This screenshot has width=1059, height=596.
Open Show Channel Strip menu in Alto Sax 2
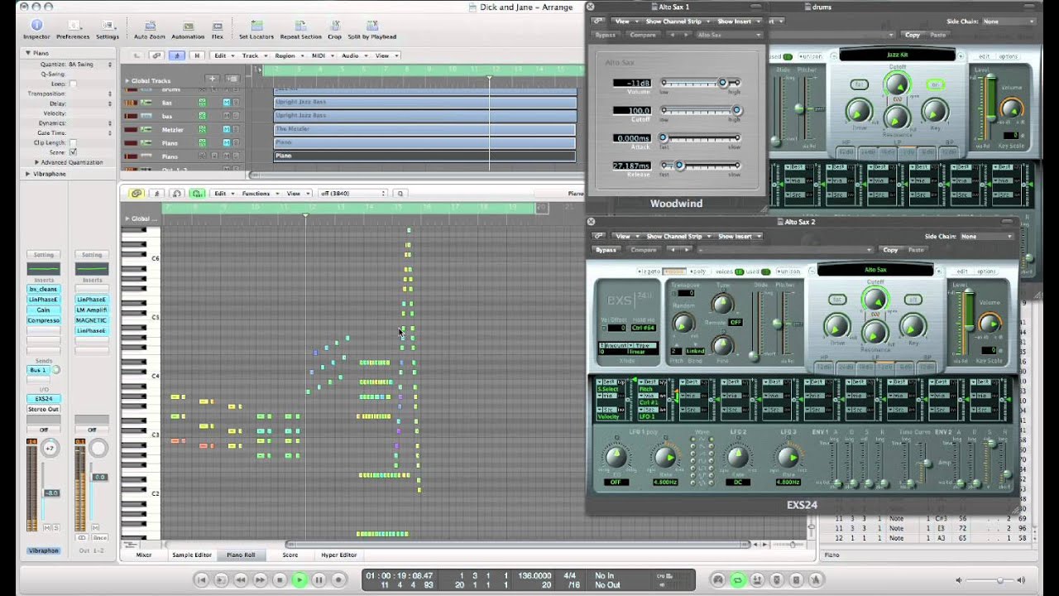coord(678,236)
